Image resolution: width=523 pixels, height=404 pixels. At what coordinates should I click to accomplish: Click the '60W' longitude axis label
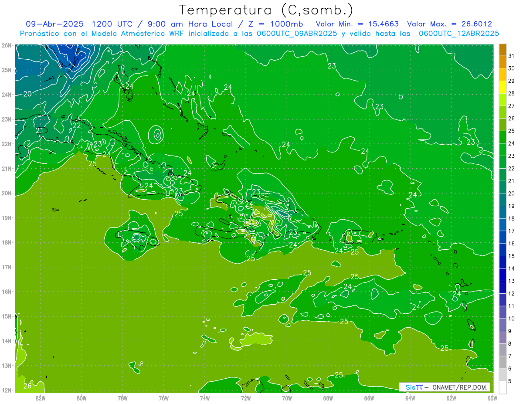click(x=492, y=398)
